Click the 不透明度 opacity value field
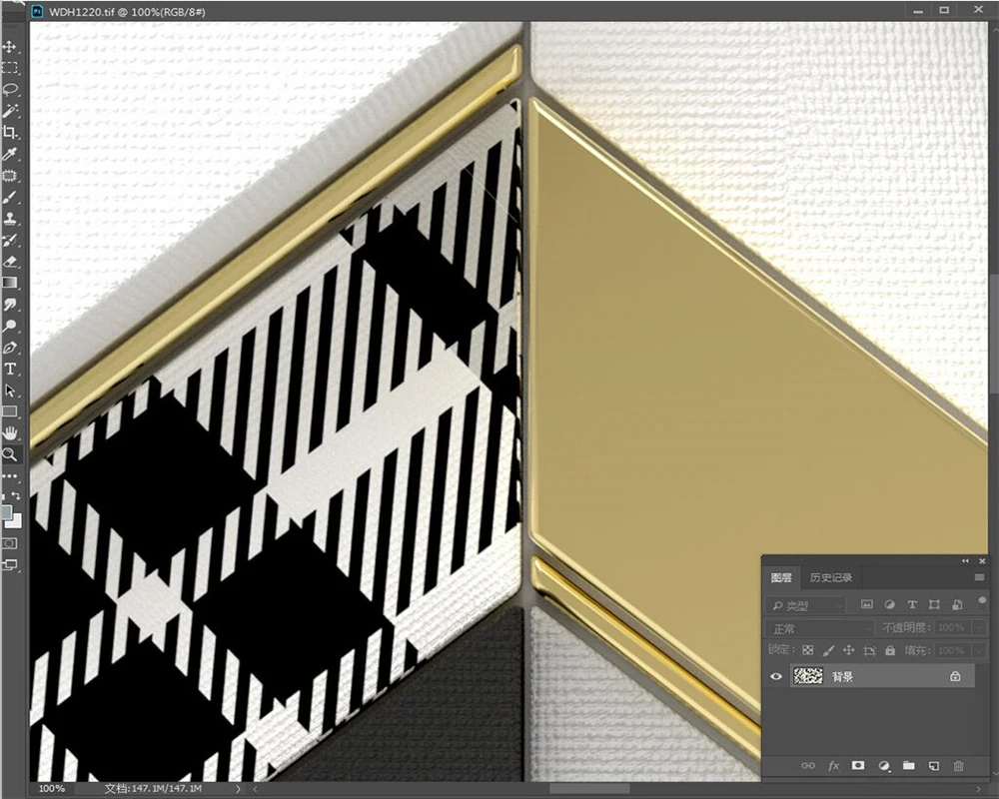This screenshot has width=999, height=799. coord(951,628)
